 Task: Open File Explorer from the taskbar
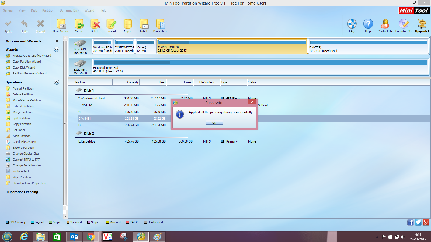click(x=41, y=237)
